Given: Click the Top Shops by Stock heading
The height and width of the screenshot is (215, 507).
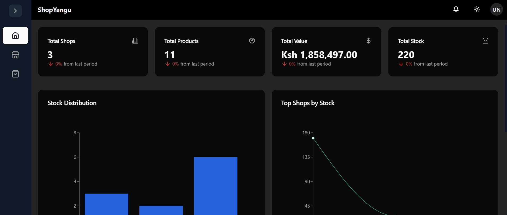Looking at the screenshot, I should pos(308,103).
